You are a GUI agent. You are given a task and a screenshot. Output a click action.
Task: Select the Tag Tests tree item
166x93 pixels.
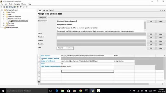point(11,23)
